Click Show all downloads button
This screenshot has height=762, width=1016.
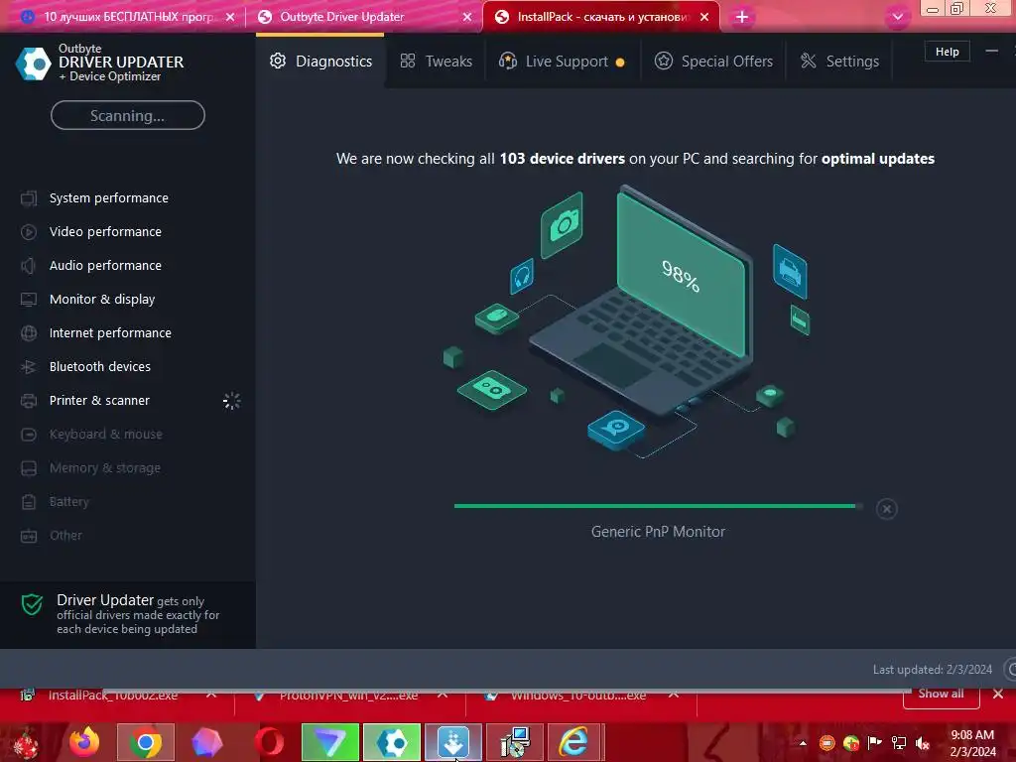tap(941, 694)
